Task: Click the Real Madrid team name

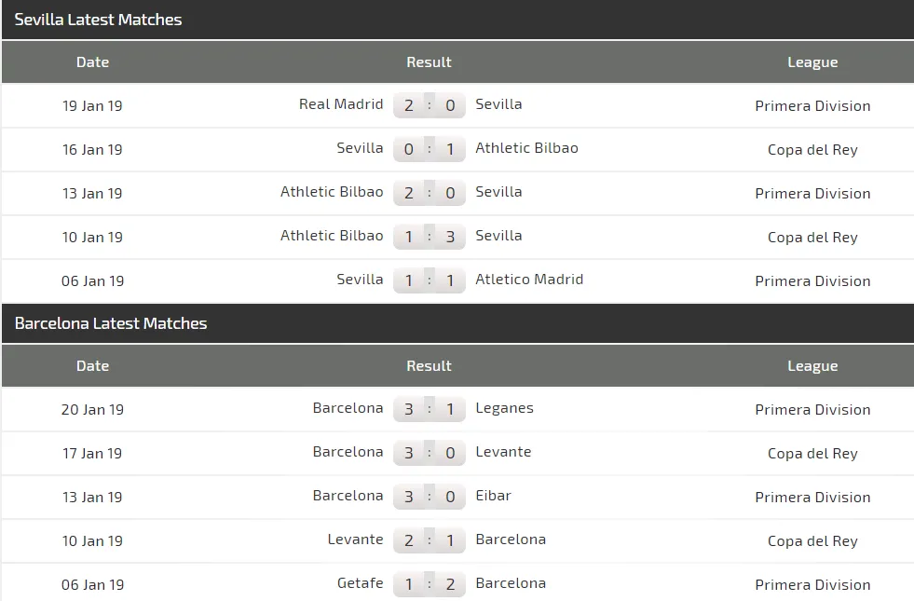Action: (340, 104)
